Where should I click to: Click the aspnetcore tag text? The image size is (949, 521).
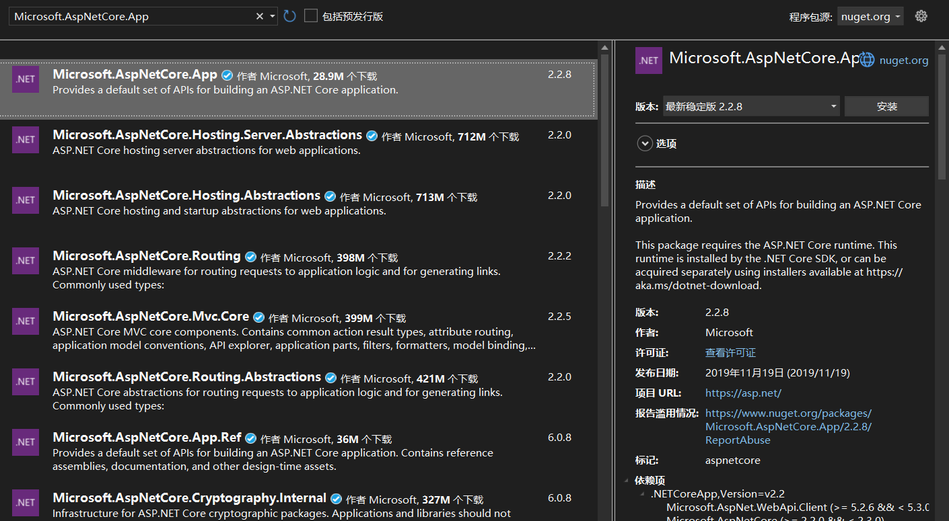pyautogui.click(x=733, y=460)
